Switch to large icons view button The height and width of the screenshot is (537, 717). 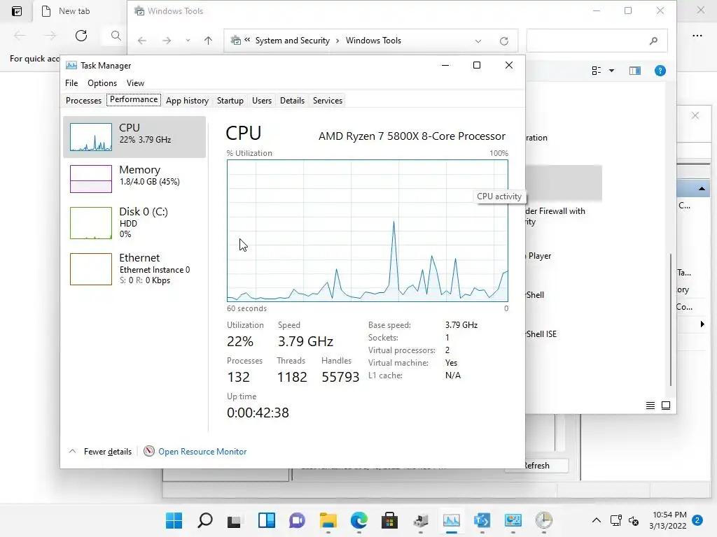[666, 406]
